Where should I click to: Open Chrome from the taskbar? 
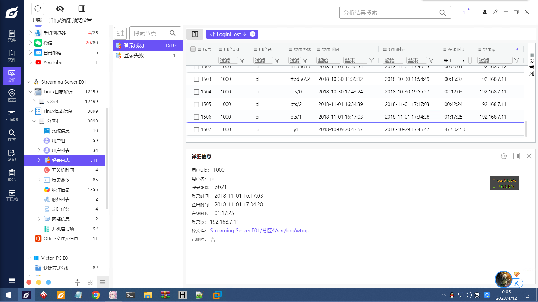[x=96, y=295]
